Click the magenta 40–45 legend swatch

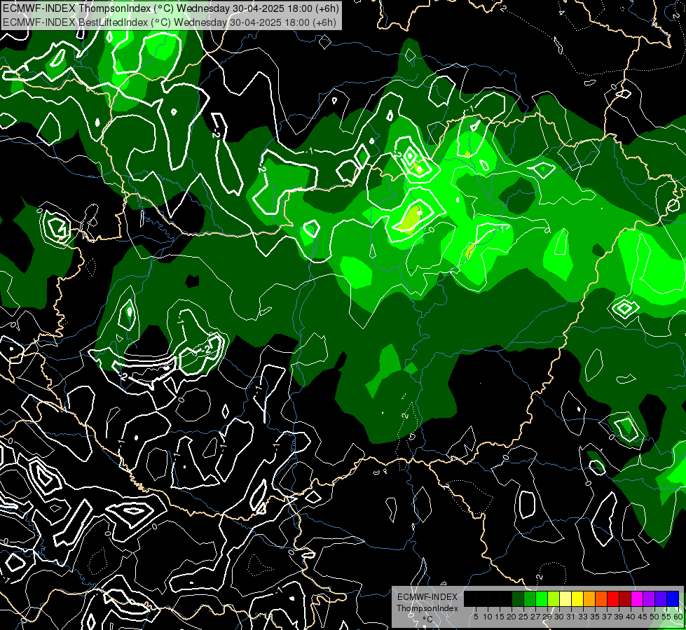(x=637, y=599)
